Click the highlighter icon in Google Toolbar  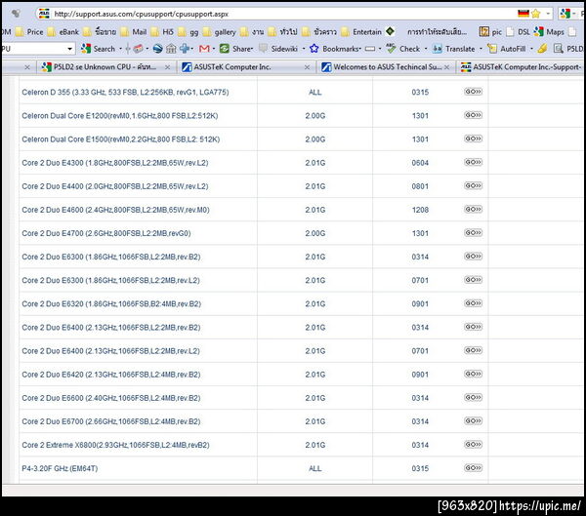coord(543,48)
